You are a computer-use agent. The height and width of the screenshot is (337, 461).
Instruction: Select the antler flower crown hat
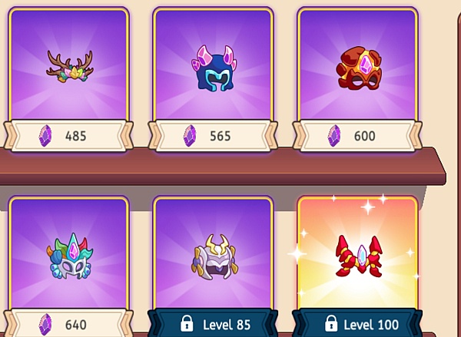(x=70, y=67)
